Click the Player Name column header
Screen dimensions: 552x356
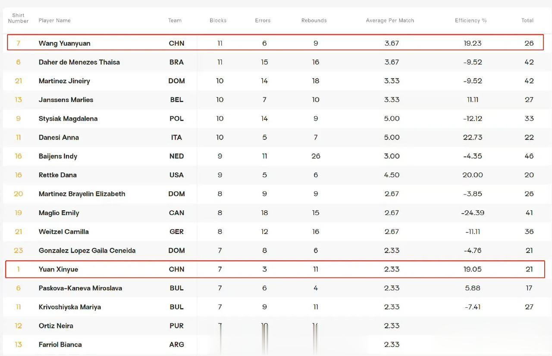54,20
